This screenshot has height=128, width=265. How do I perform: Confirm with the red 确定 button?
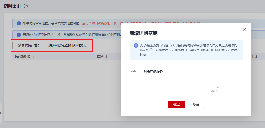coord(176,104)
